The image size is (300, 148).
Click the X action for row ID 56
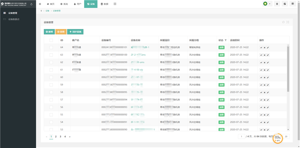[x=265, y=108]
